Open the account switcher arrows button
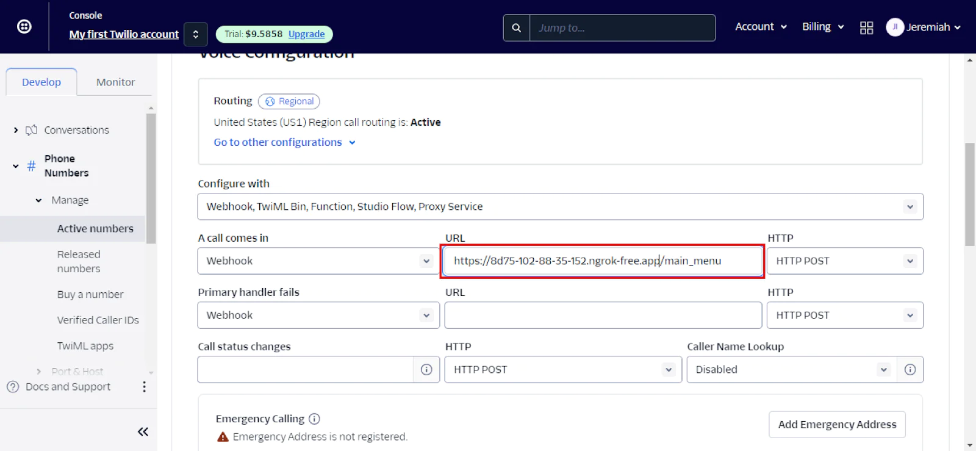Screen dimensions: 976x451 point(196,34)
